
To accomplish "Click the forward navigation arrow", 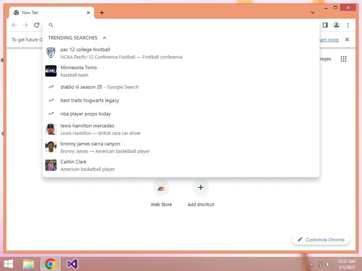I will [x=25, y=25].
